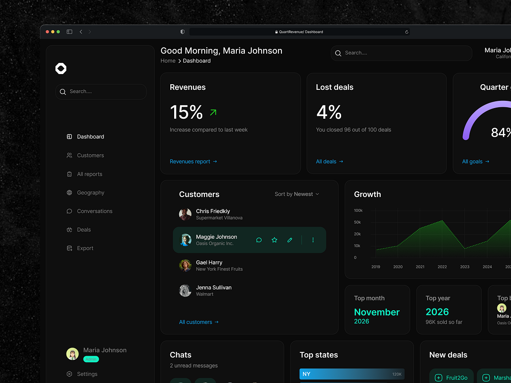Open the chat icon on Maggie Johnson's row
The image size is (511, 383).
[259, 240]
